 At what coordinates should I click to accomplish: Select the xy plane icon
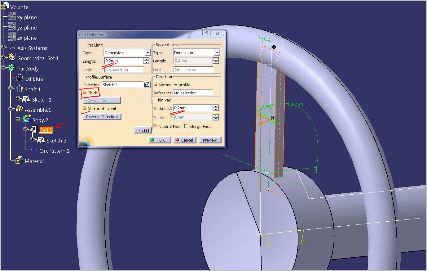pos(12,16)
